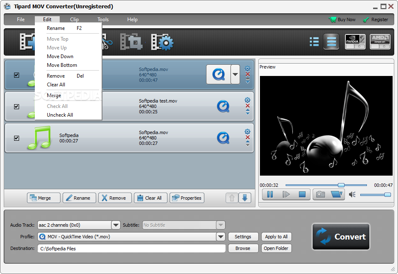Mute audio via speaker icon

(x=352, y=195)
